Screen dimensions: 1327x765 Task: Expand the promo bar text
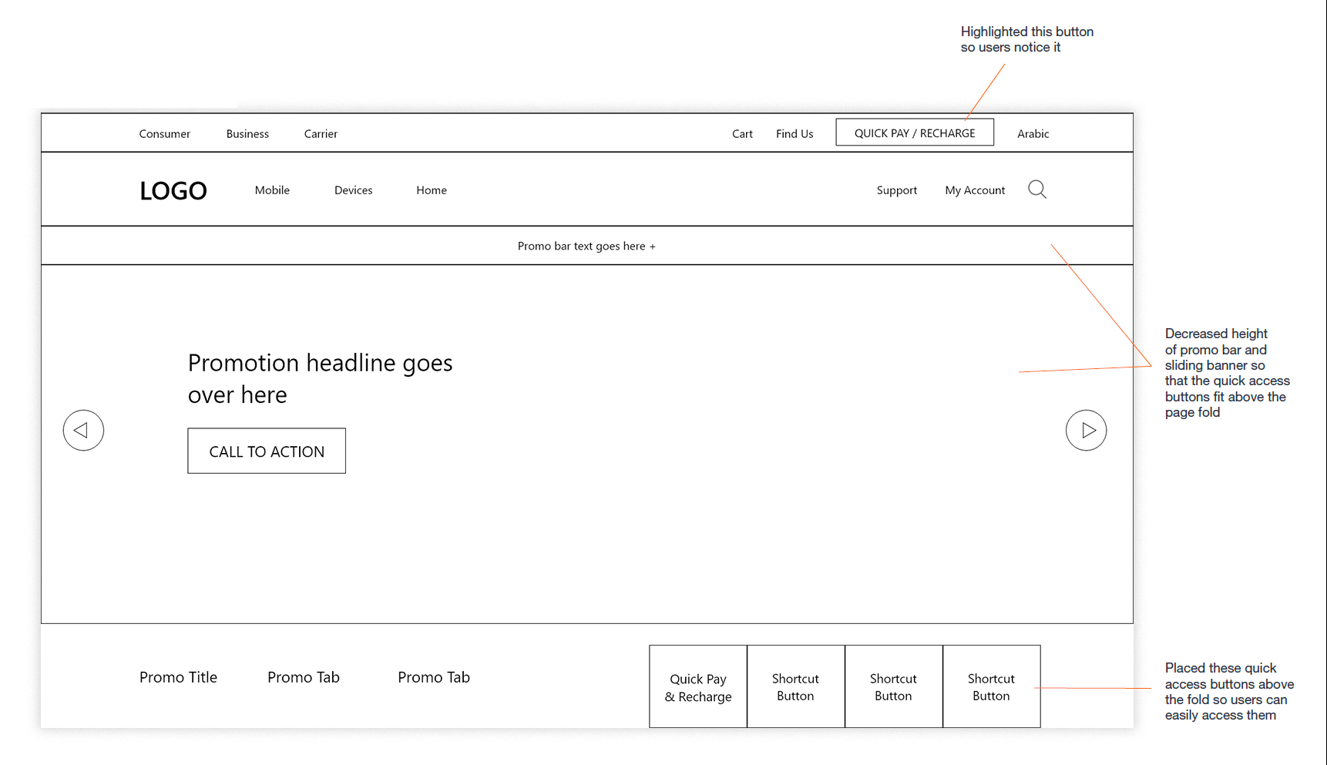[586, 246]
